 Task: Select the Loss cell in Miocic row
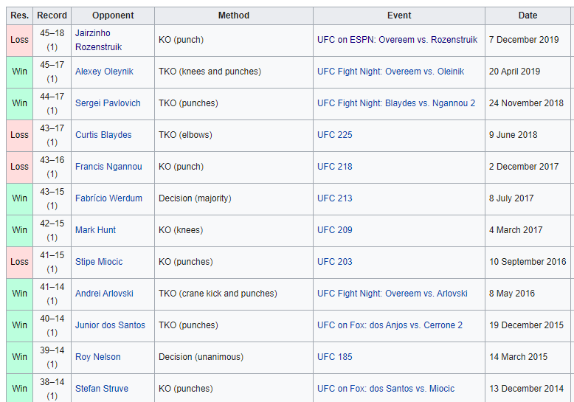pyautogui.click(x=19, y=262)
